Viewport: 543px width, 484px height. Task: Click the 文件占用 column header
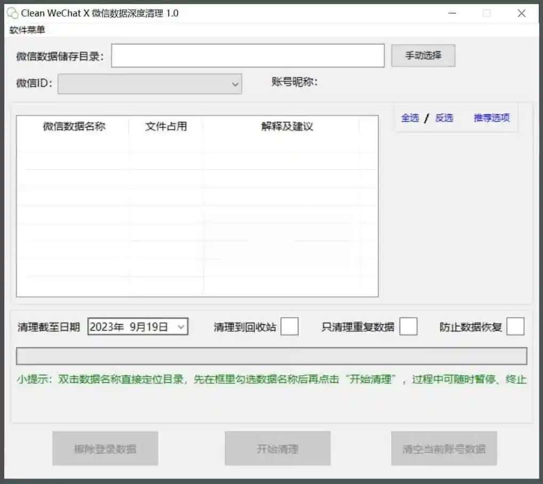(x=165, y=126)
